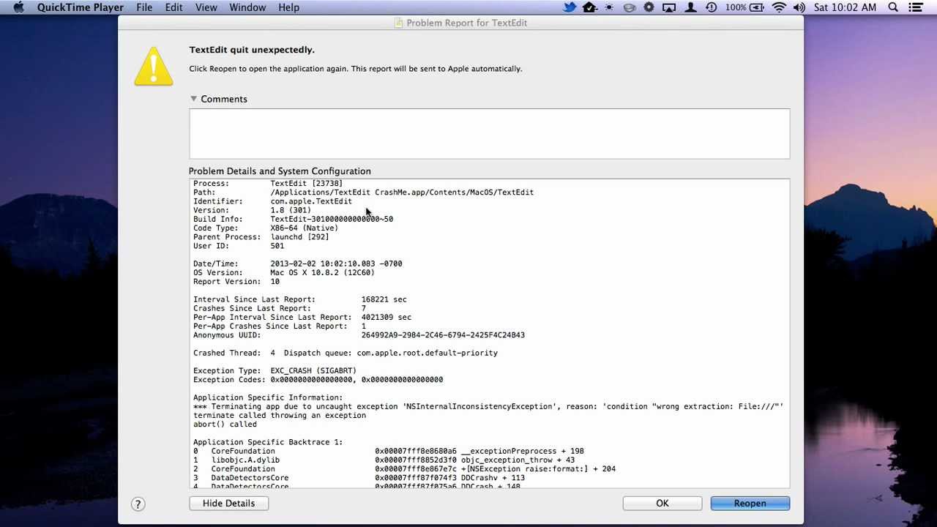Click the 'Problem Details and System Configuration' label
This screenshot has height=527, width=937.
[x=280, y=171]
